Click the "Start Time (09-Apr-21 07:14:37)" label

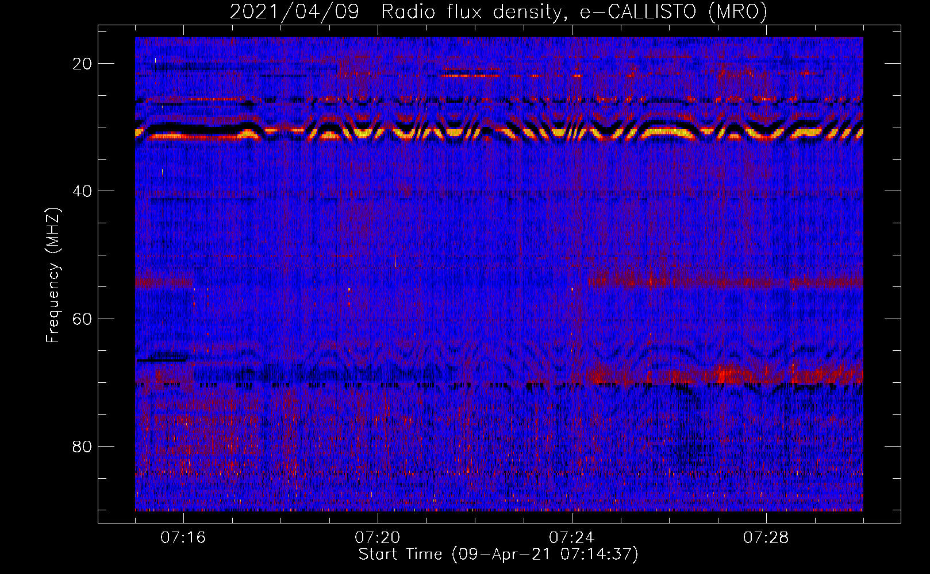coord(498,554)
